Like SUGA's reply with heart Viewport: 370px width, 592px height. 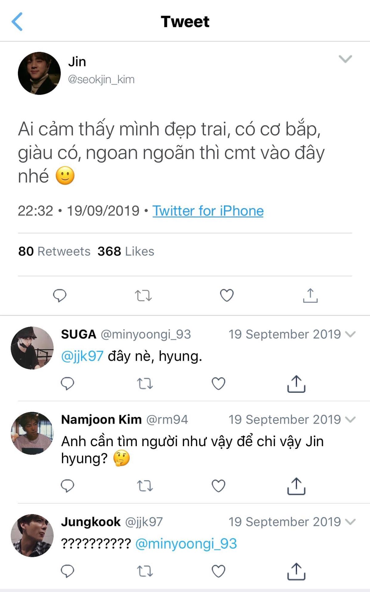(x=218, y=384)
